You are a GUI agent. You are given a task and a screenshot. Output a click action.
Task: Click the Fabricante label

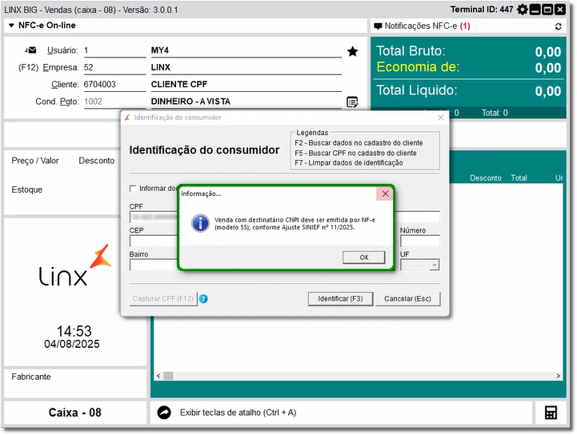point(31,377)
